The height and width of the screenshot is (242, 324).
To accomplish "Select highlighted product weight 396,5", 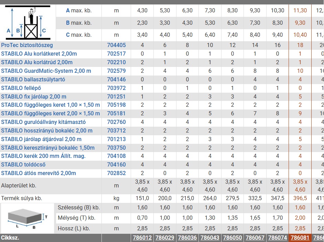I will (300, 198).
